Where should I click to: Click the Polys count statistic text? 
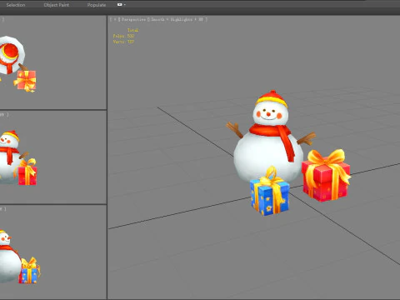123,36
